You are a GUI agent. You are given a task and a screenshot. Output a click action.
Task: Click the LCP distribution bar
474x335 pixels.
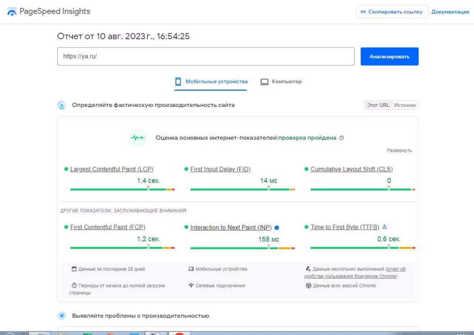click(122, 189)
